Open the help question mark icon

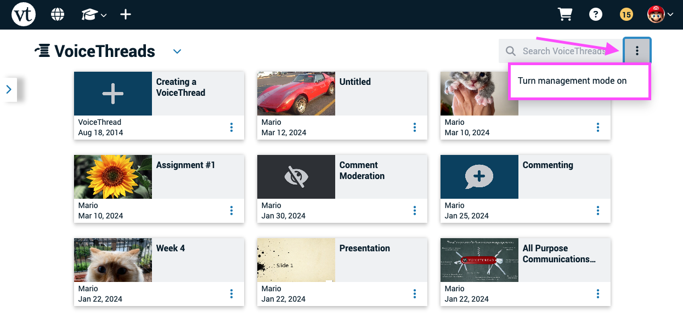pos(596,14)
